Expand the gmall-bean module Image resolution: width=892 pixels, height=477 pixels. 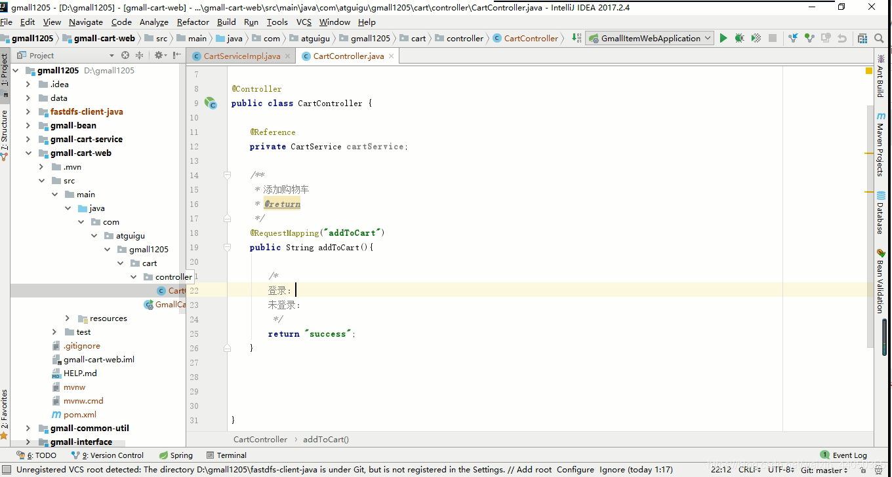(28, 125)
